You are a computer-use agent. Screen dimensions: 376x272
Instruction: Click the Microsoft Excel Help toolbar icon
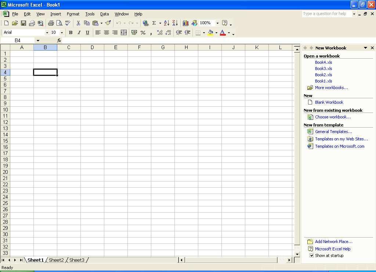pos(225,23)
